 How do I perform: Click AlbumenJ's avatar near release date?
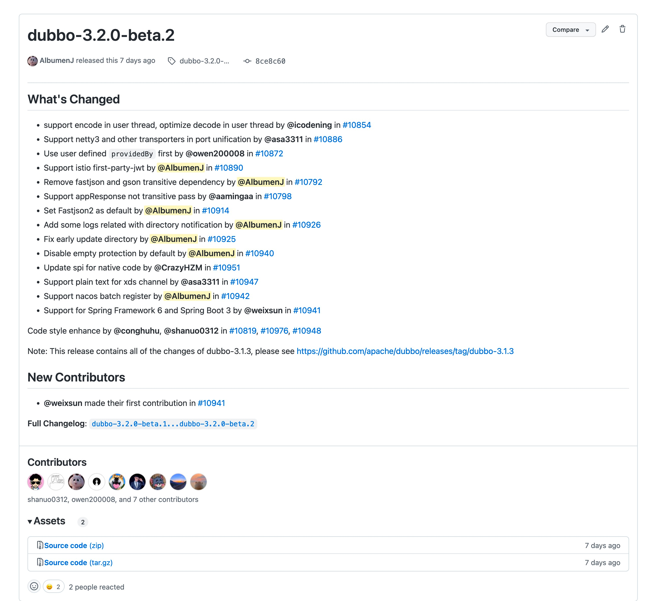click(x=33, y=61)
